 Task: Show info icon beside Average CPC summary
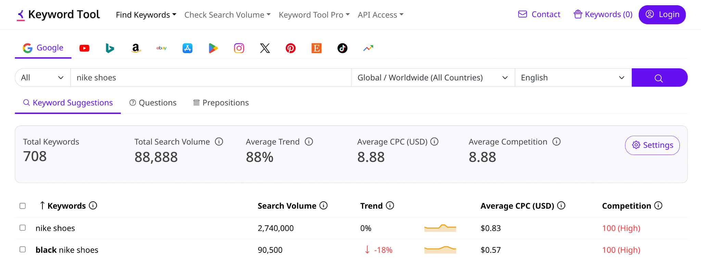(x=434, y=142)
